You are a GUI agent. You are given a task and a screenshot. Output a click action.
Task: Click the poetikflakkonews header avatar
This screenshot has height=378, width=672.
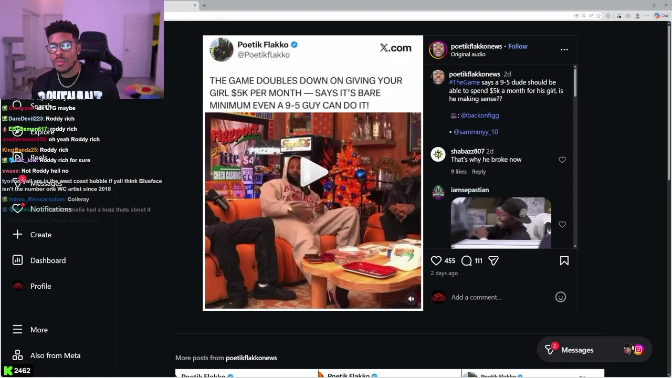(x=438, y=50)
